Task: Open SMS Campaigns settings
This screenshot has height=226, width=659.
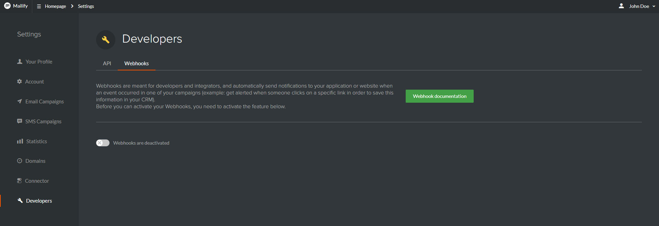Action: point(43,121)
